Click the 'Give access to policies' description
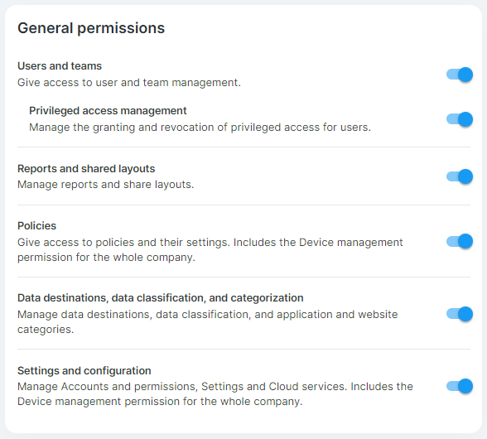487x439 pixels. click(210, 250)
